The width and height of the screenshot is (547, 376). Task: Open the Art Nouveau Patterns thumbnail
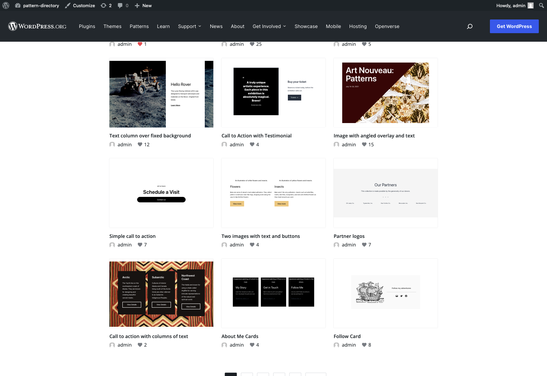coord(386,93)
